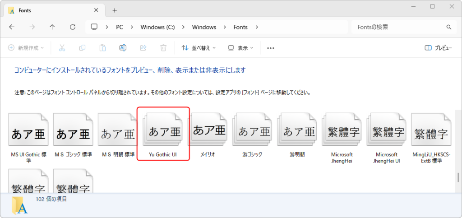462x218 pixels.
Task: Maximize the Fonts window
Action: [432, 6]
